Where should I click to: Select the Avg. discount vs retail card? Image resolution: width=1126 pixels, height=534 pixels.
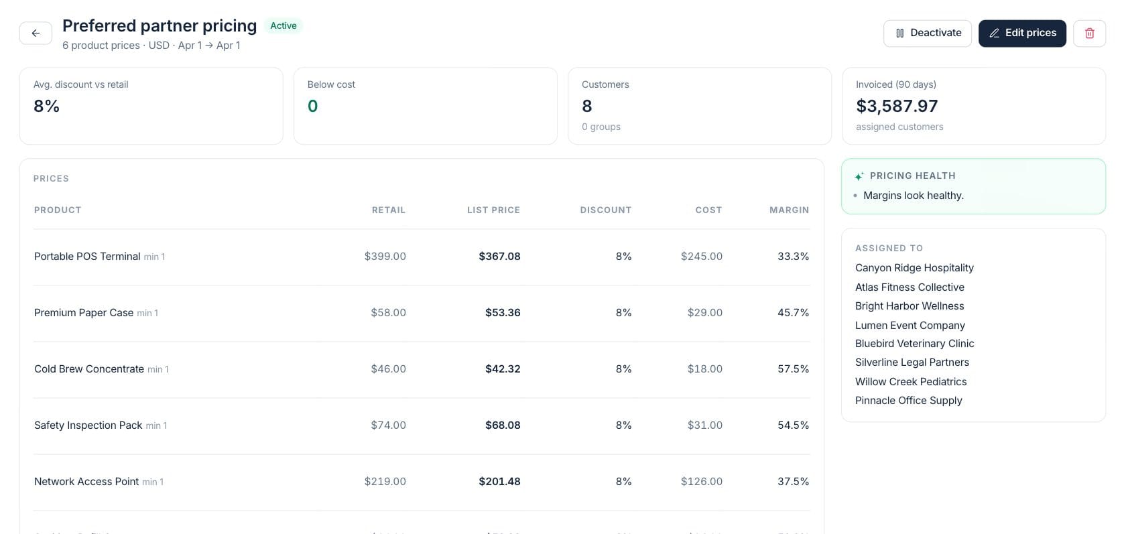coord(151,106)
